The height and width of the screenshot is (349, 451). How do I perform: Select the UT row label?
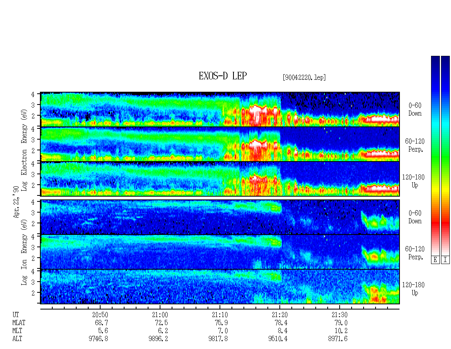[x=16, y=315]
